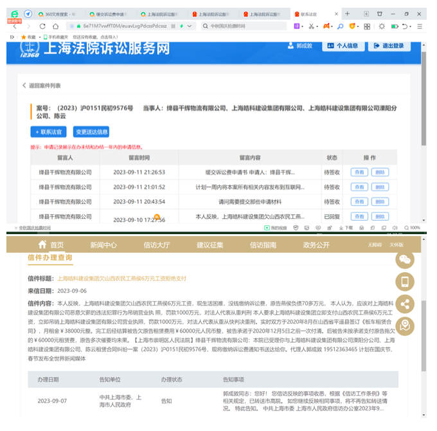This screenshot has width=437, height=431.
Task: Click the share floating icon
Action: (405, 304)
